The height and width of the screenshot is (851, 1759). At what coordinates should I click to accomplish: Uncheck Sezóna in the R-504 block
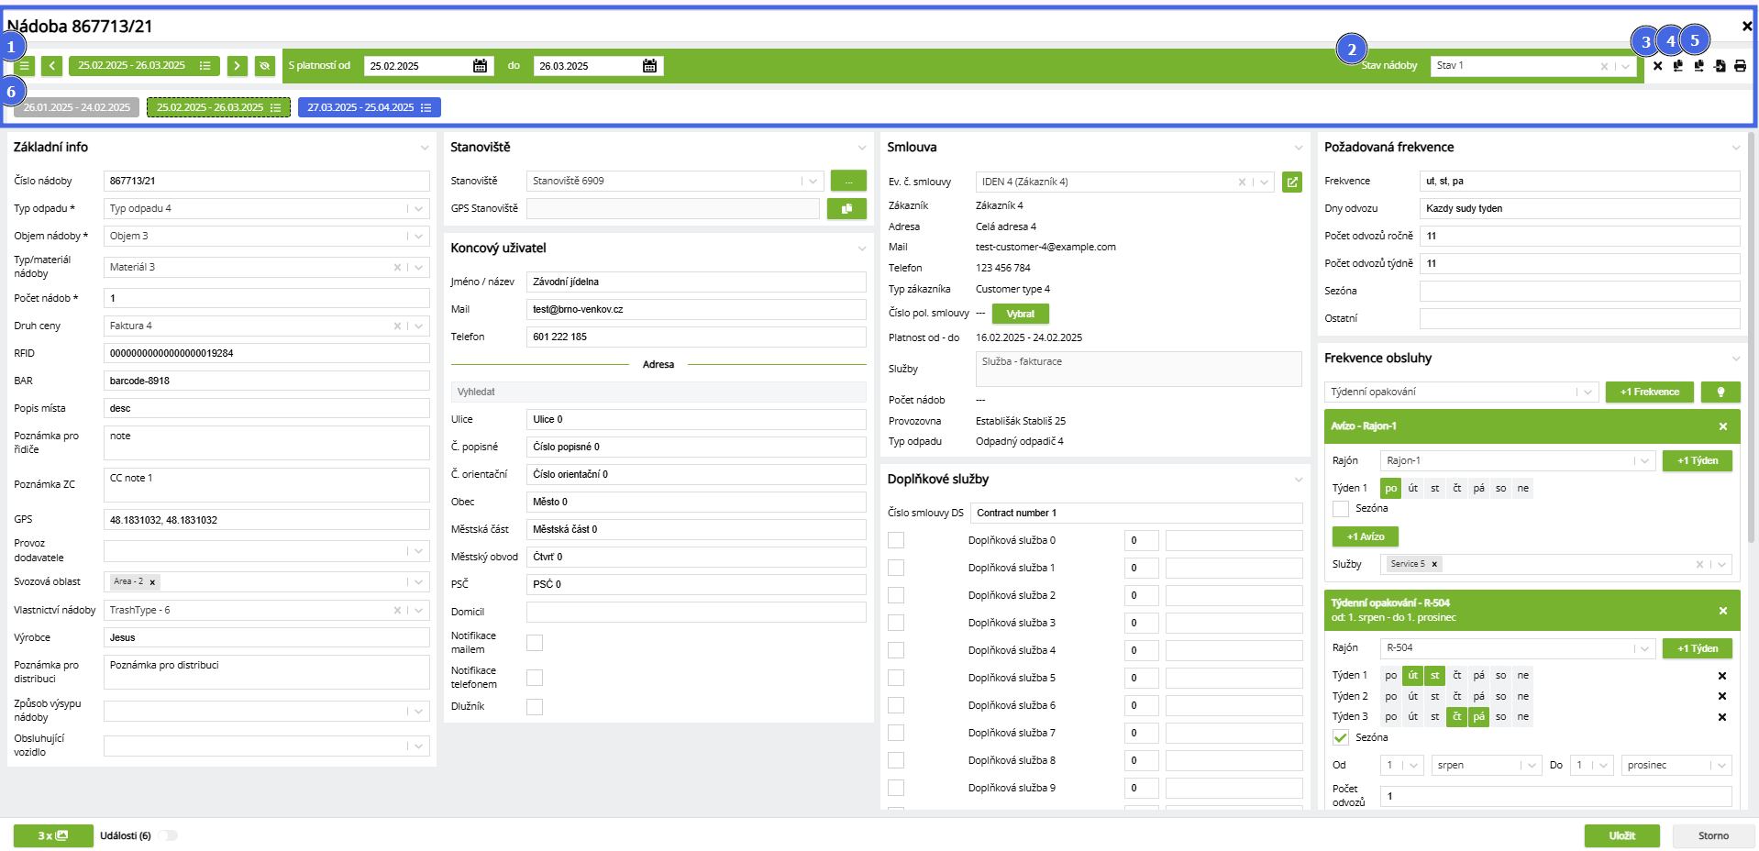pos(1341,738)
